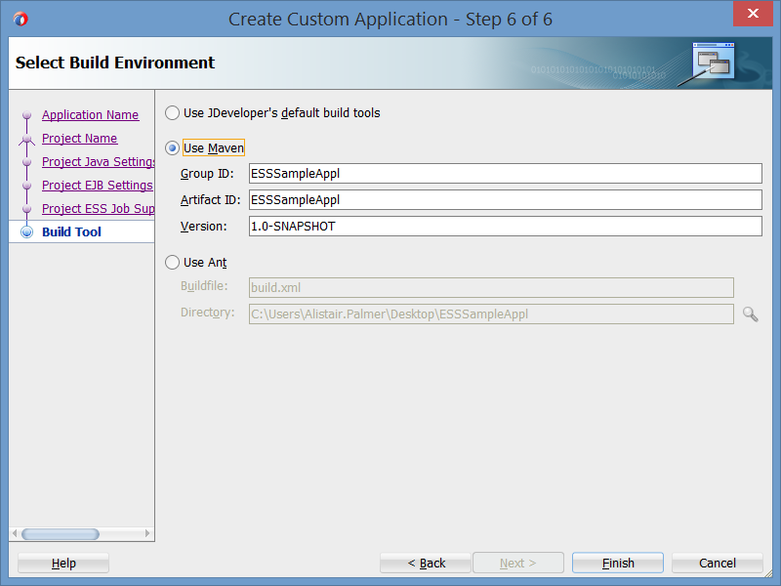Click the Version field showing 1.0-SNAPSHOT

pos(505,227)
